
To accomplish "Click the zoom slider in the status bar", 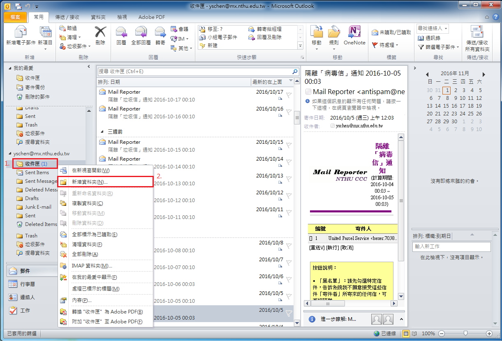I will (x=465, y=334).
